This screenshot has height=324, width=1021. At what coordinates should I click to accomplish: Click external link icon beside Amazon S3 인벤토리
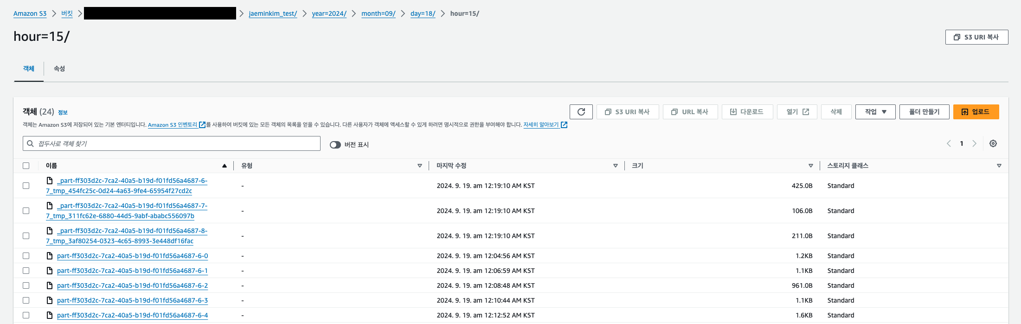pos(202,125)
